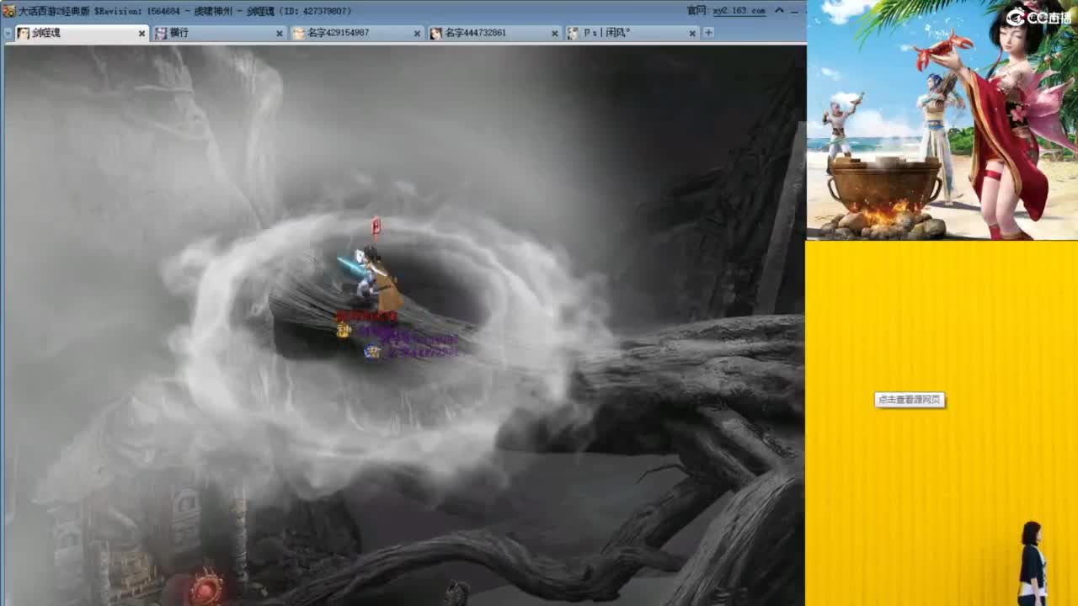This screenshot has height=606, width=1078.
Task: Select the Ps丨闲风° tab
Action: point(632,33)
